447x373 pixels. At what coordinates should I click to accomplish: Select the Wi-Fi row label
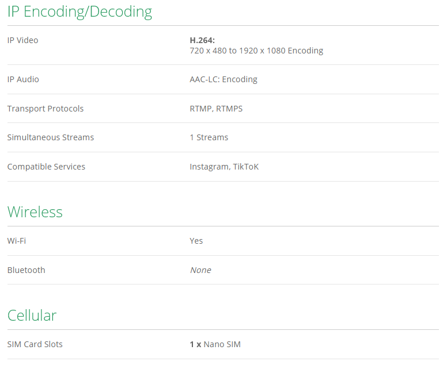pyautogui.click(x=16, y=241)
